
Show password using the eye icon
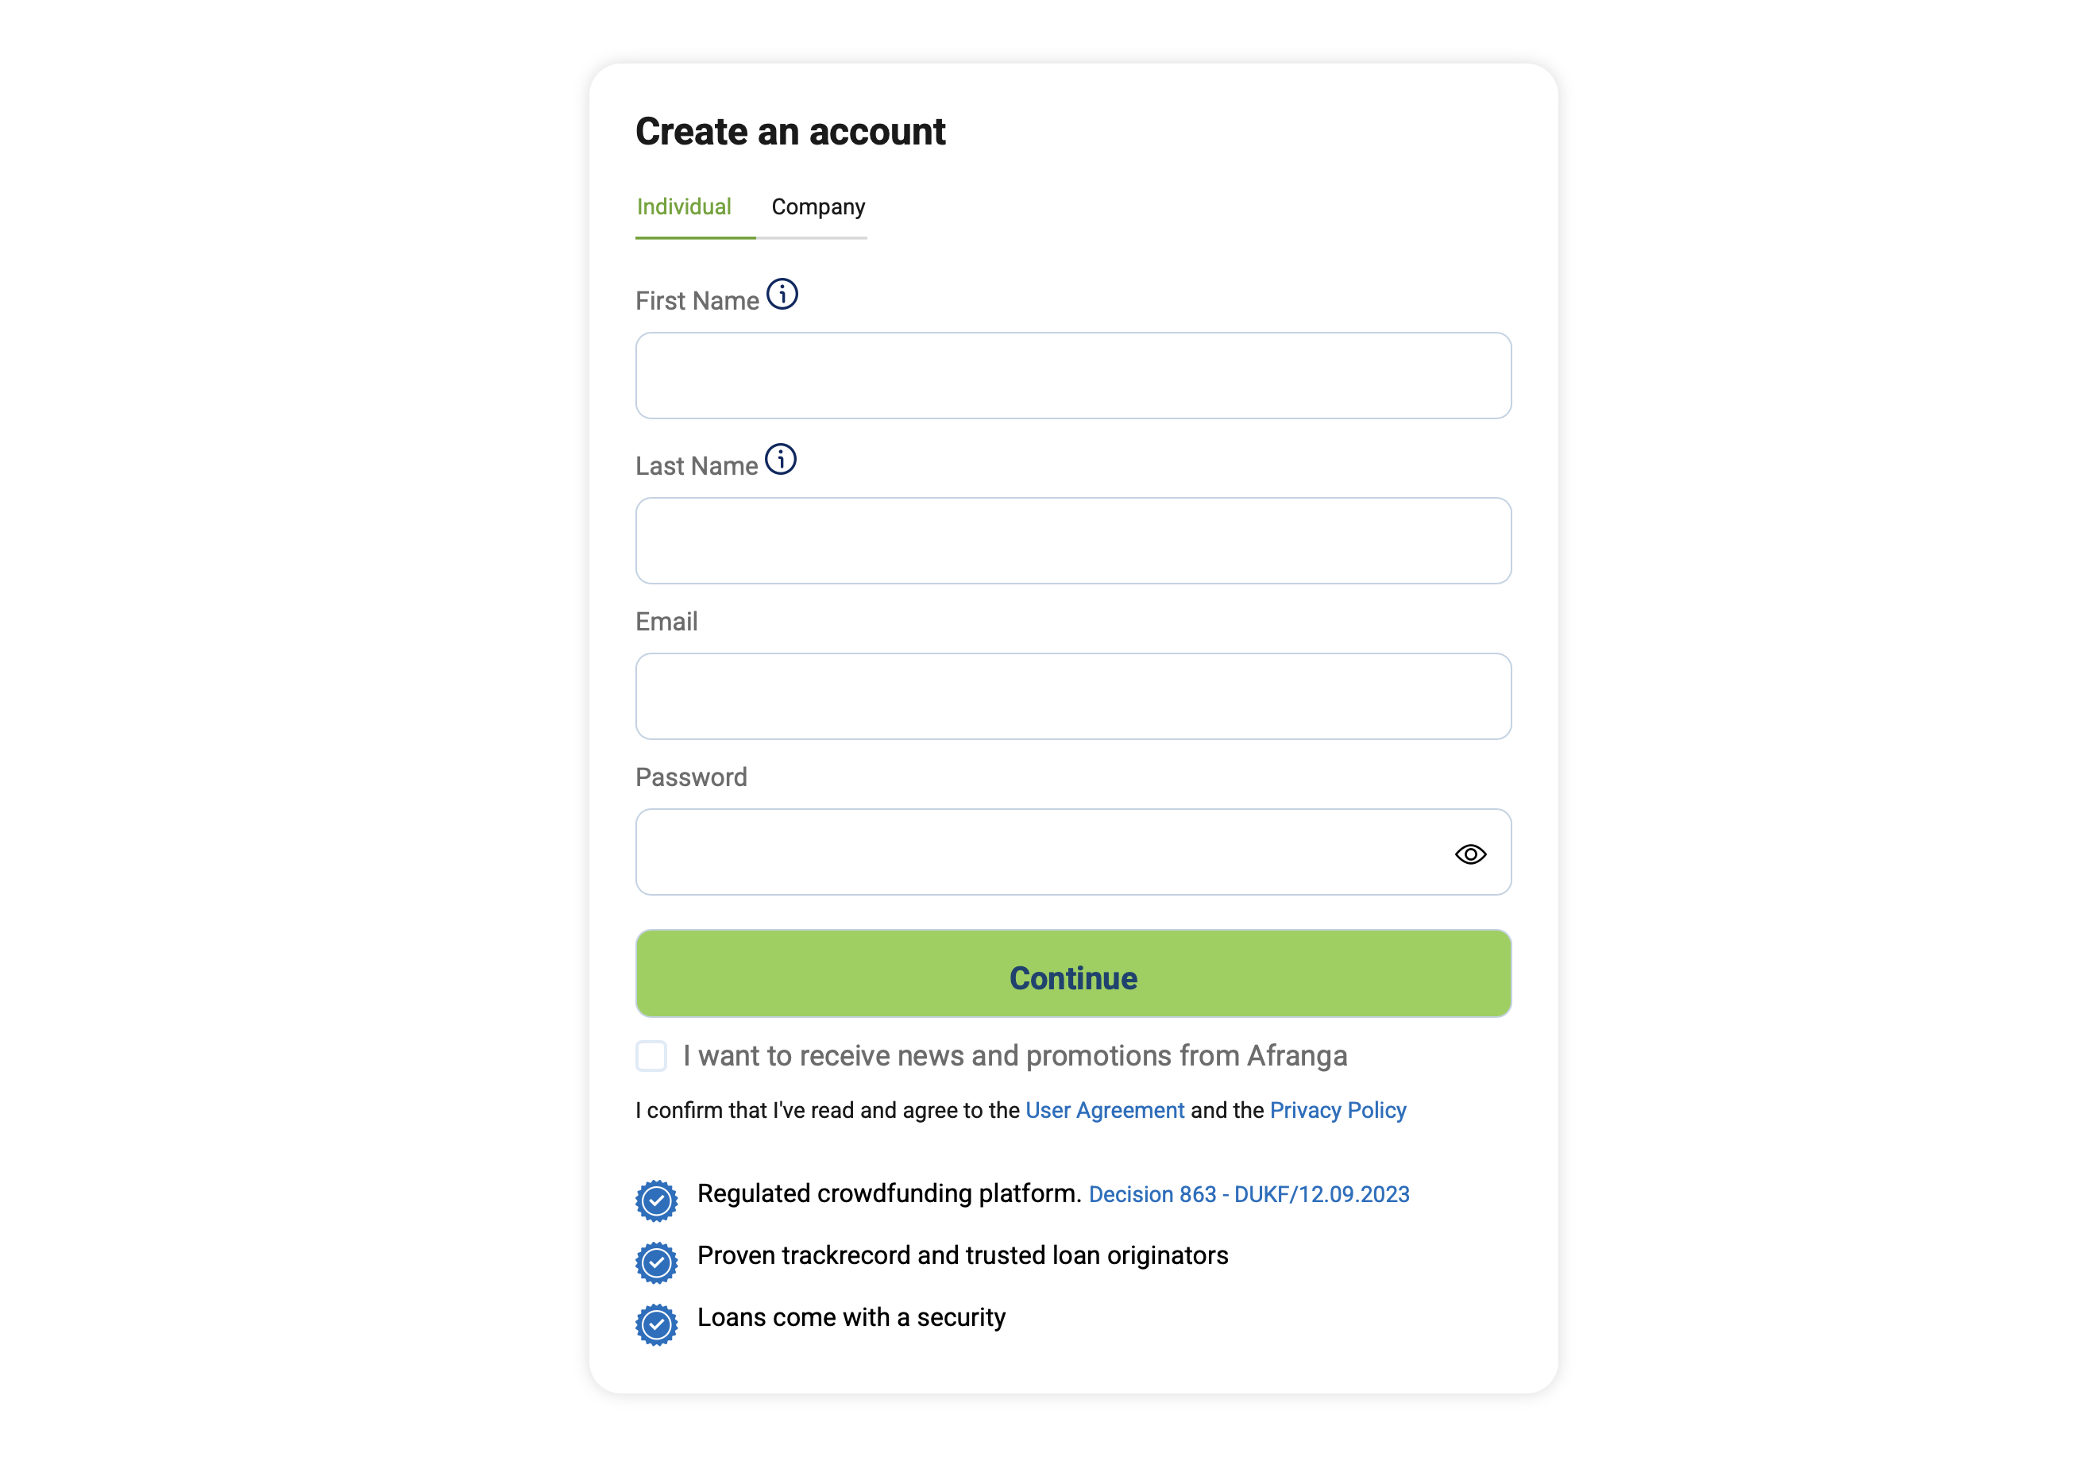click(x=1469, y=854)
